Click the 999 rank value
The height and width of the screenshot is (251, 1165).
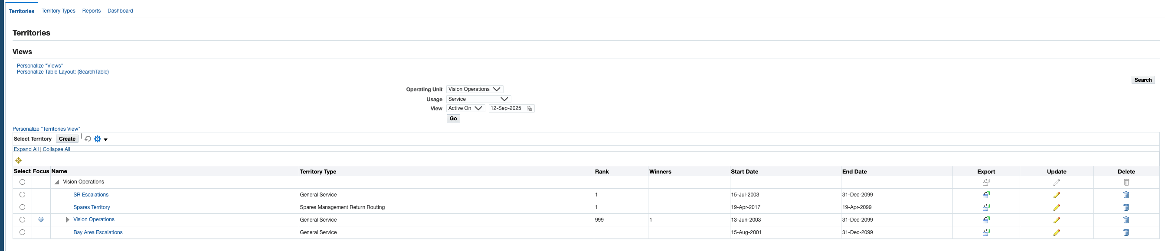pyautogui.click(x=599, y=220)
